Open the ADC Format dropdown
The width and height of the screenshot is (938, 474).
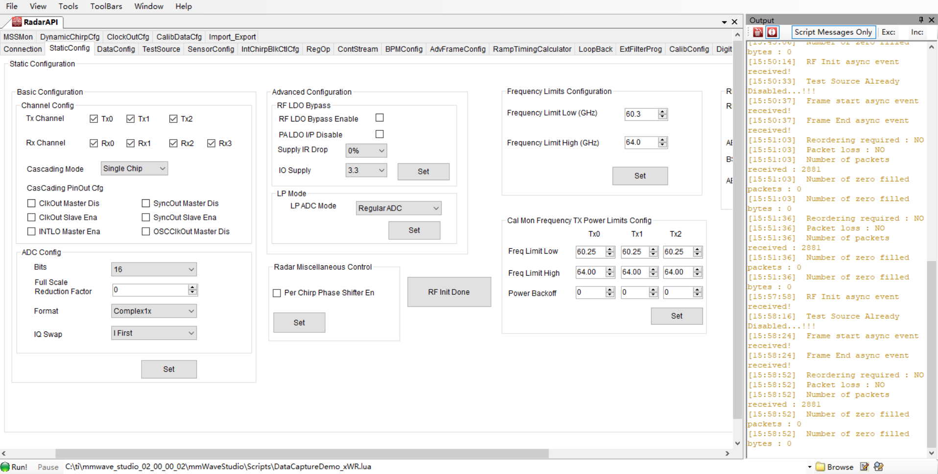coord(154,311)
